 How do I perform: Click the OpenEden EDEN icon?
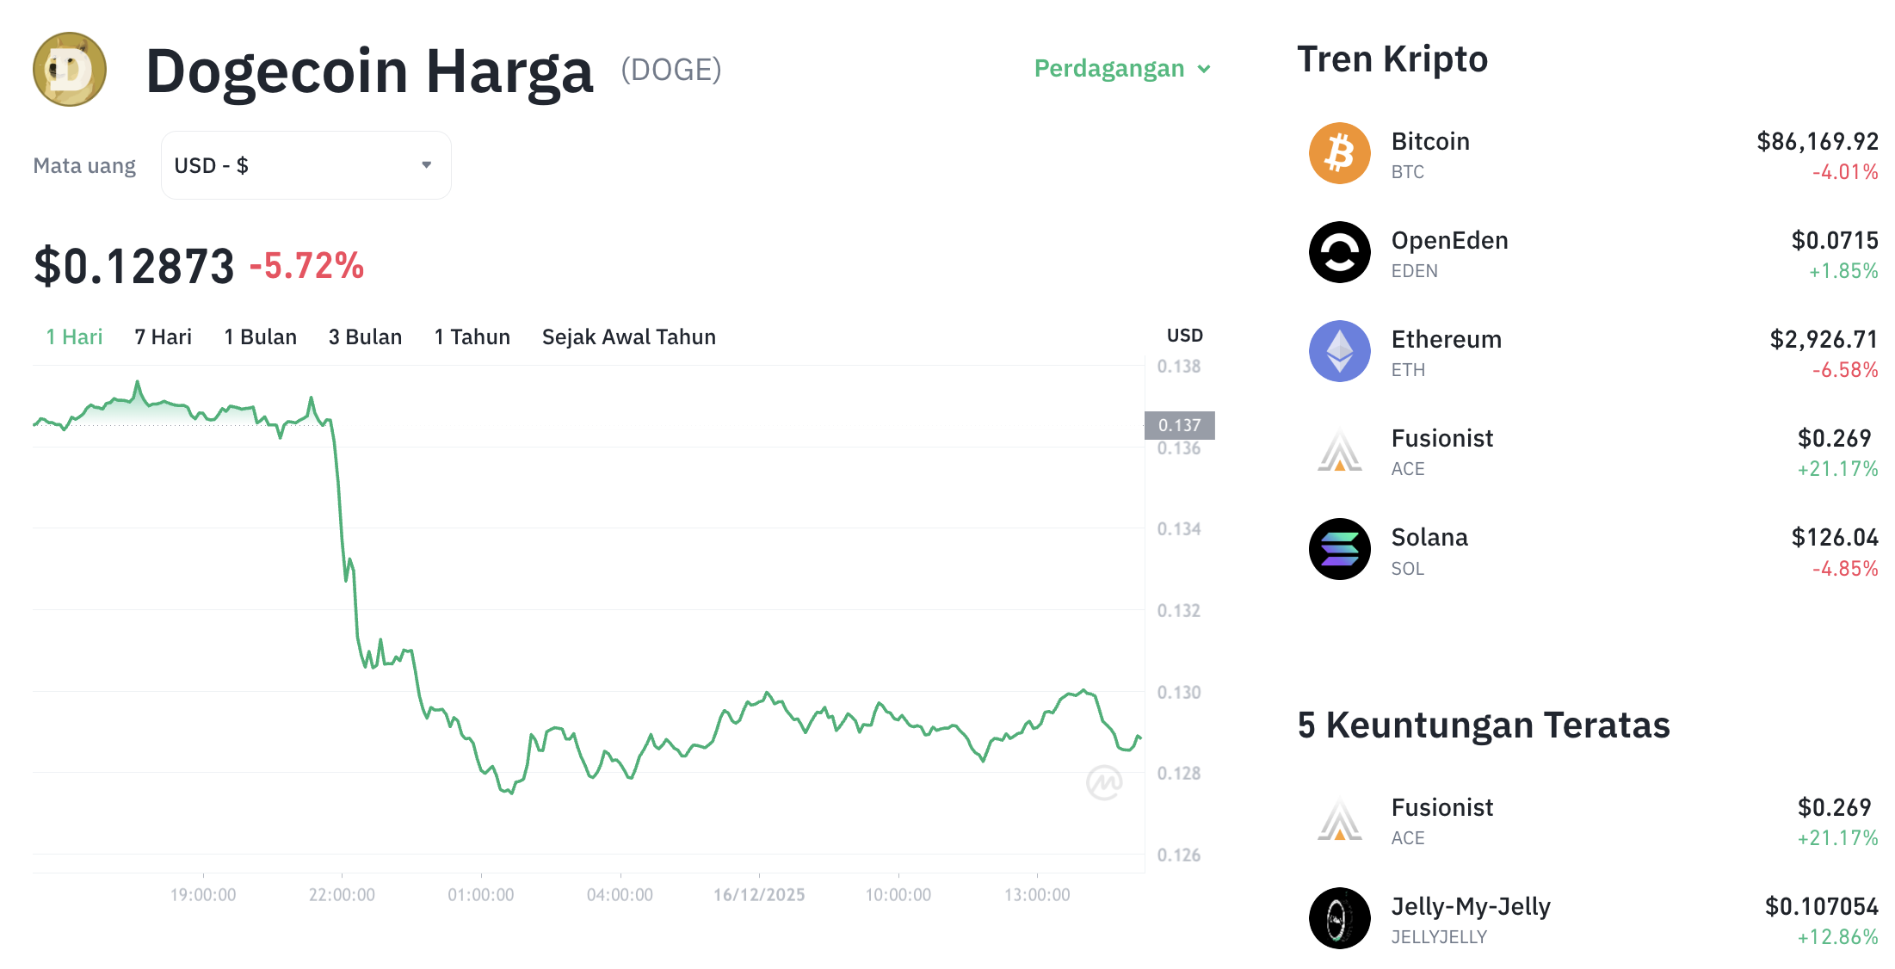(x=1339, y=252)
